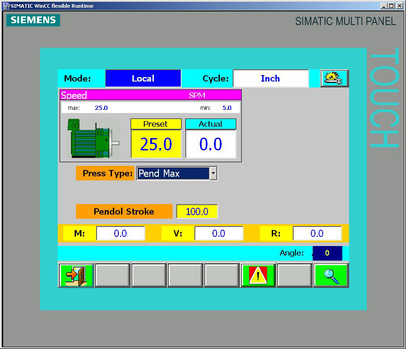
Task: Click the min speed value 5.0
Action: 227,108
